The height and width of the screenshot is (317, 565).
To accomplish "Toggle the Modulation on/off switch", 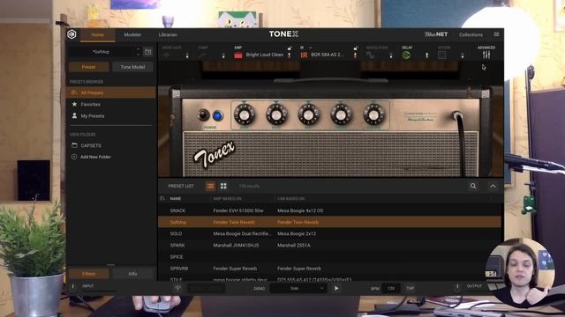I will click(x=391, y=55).
